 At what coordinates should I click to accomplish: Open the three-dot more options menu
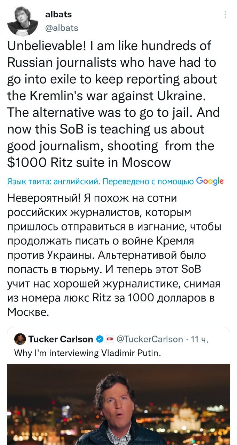tap(226, 15)
